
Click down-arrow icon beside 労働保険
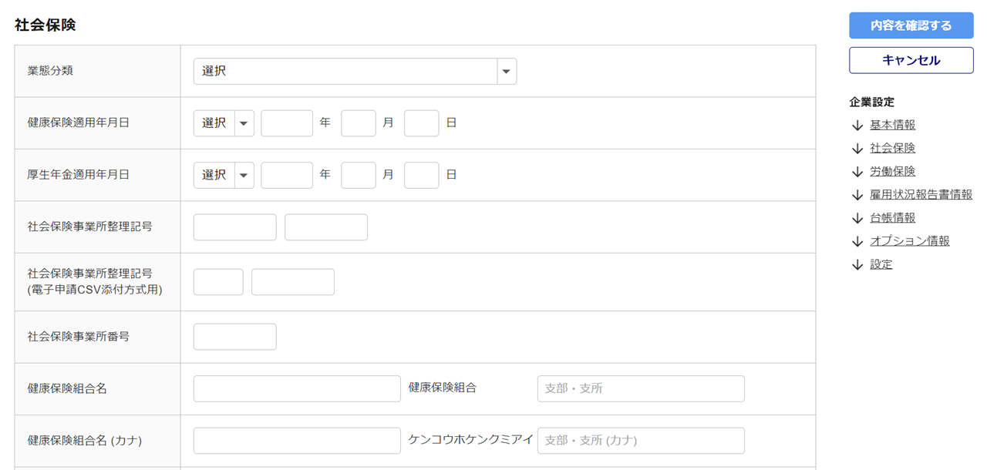click(x=857, y=172)
